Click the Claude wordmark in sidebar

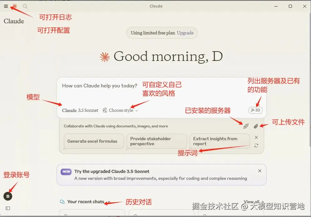(14, 21)
